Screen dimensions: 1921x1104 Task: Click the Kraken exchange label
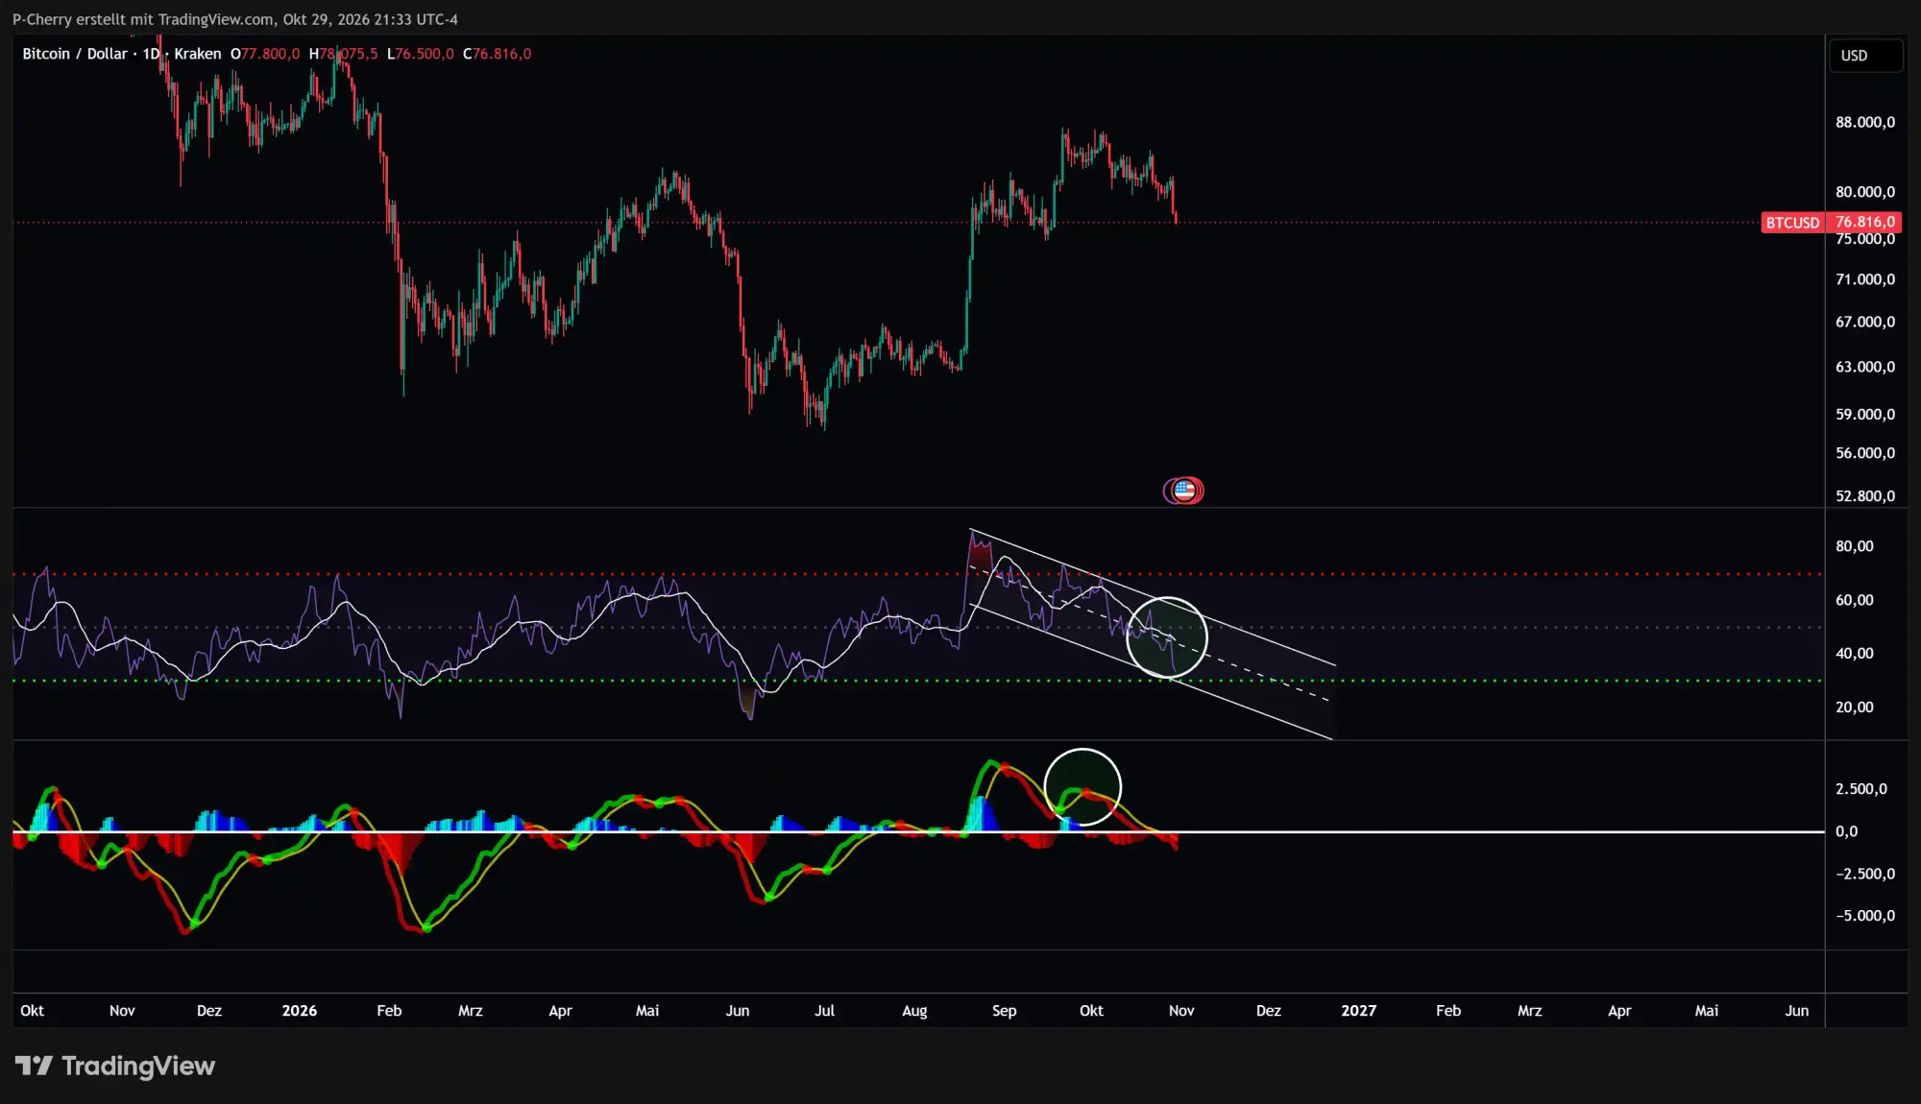[198, 54]
